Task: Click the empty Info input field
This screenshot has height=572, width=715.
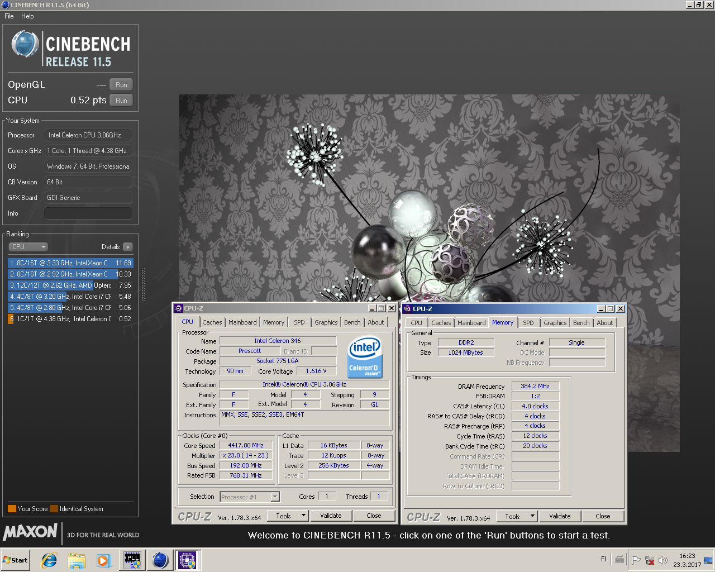Action: (x=88, y=213)
